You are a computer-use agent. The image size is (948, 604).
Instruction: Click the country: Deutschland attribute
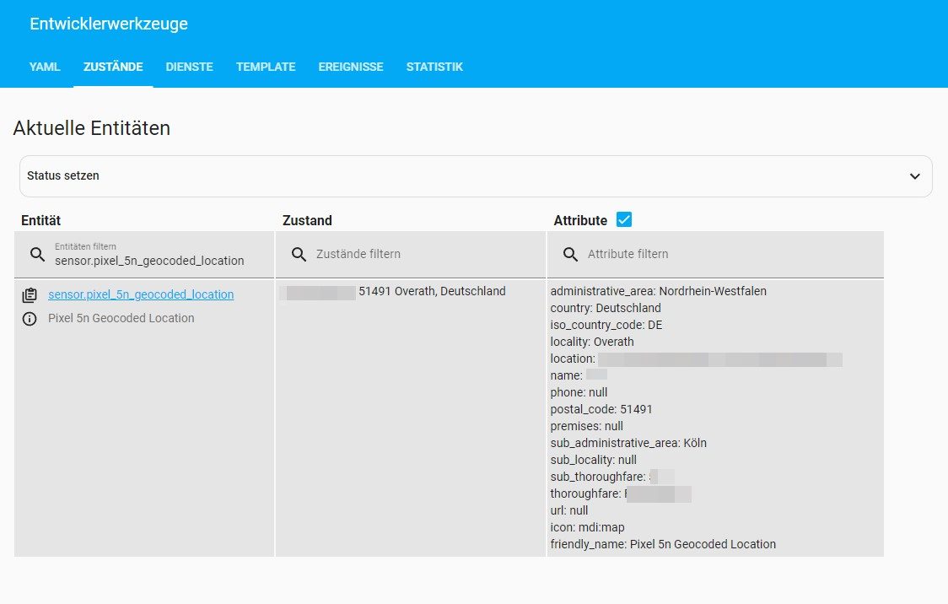(606, 308)
